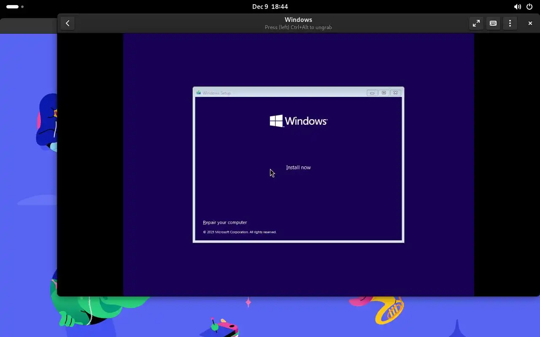Click 'Press (left) Ctrl+Alt to ungrab' subtitle
The image size is (540, 337).
point(298,27)
